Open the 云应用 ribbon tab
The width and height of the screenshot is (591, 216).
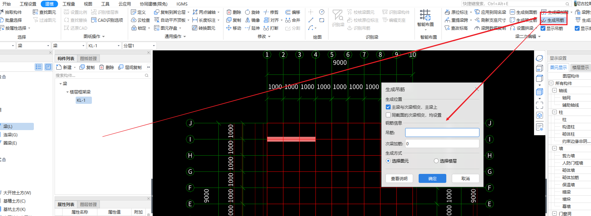(125, 4)
